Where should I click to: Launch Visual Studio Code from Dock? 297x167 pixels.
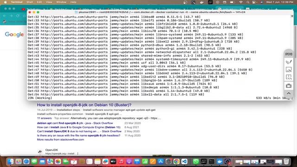tap(184, 161)
